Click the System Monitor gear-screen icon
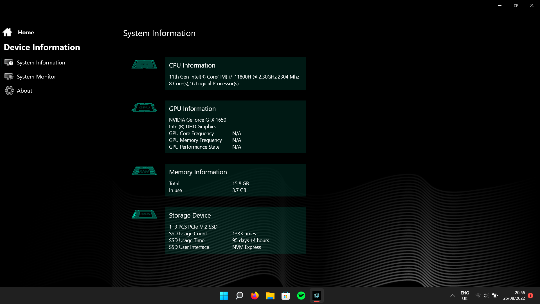 pyautogui.click(x=9, y=76)
